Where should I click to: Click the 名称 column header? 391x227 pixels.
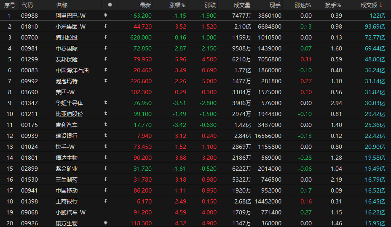tap(62, 5)
